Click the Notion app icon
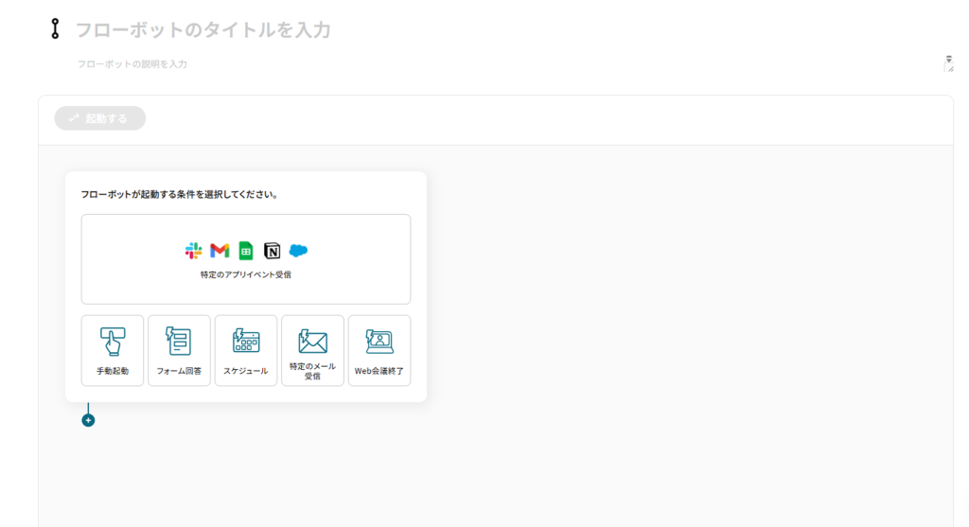Image resolution: width=969 pixels, height=527 pixels. coord(273,251)
